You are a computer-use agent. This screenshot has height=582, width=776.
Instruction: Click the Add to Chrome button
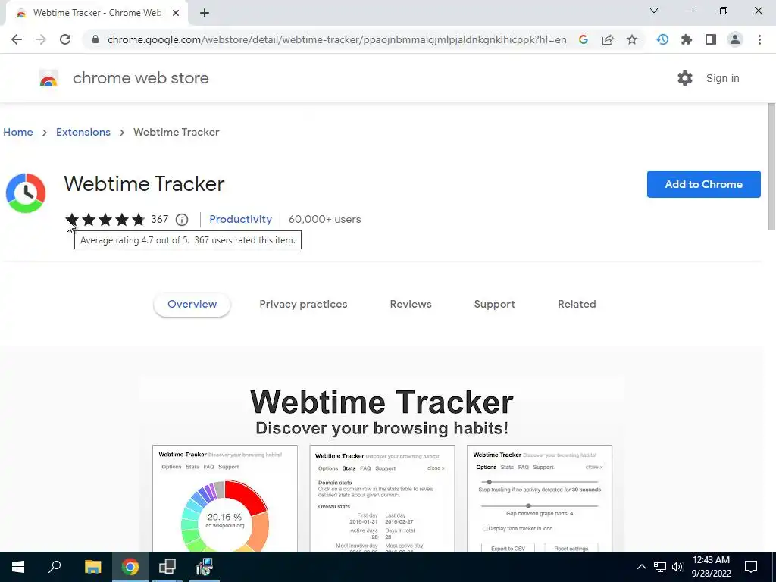click(x=704, y=184)
